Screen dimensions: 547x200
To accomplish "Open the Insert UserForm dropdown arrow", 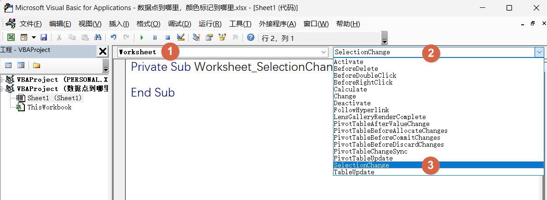I will pyautogui.click(x=34, y=38).
